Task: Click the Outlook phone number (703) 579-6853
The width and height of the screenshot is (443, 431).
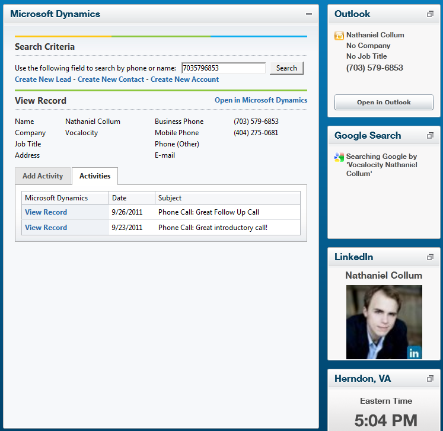Action: tap(375, 68)
